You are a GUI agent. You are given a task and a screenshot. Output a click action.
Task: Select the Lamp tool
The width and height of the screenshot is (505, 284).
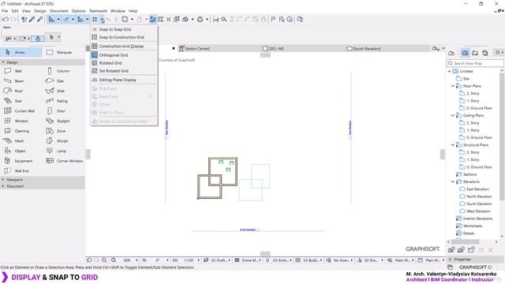62,151
